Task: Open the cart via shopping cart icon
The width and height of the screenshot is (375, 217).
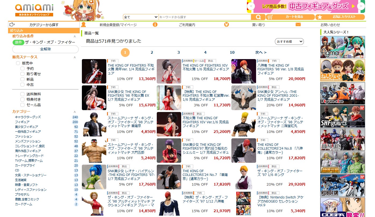Action: coord(271,17)
